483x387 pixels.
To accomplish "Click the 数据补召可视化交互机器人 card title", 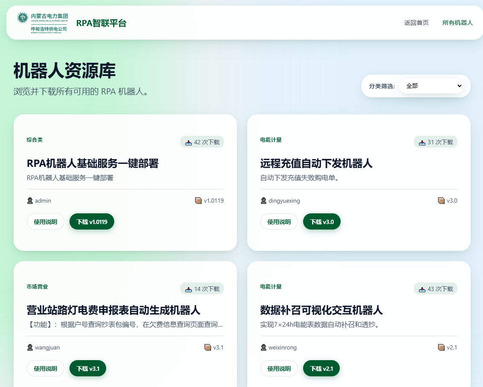I will 321,310.
